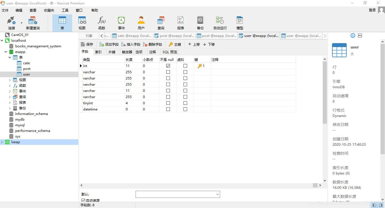The height and width of the screenshot is (208, 385).
Task: Open the 收藏夹 menu
Action: 49,10
